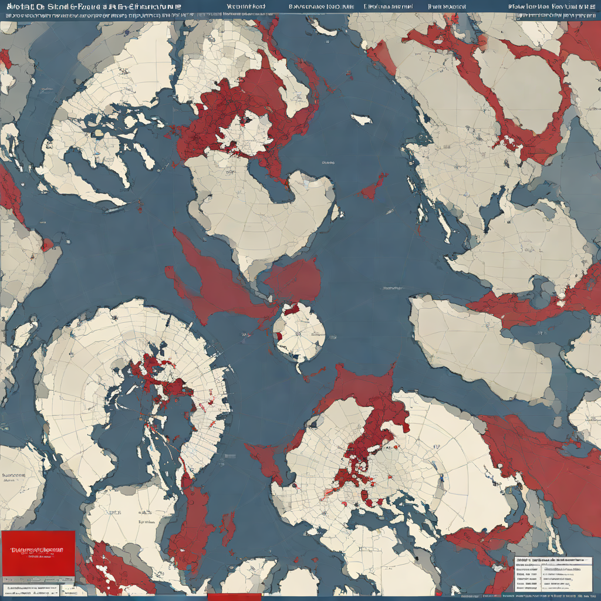Click the small red island right of central peninsula

[x=374, y=187]
